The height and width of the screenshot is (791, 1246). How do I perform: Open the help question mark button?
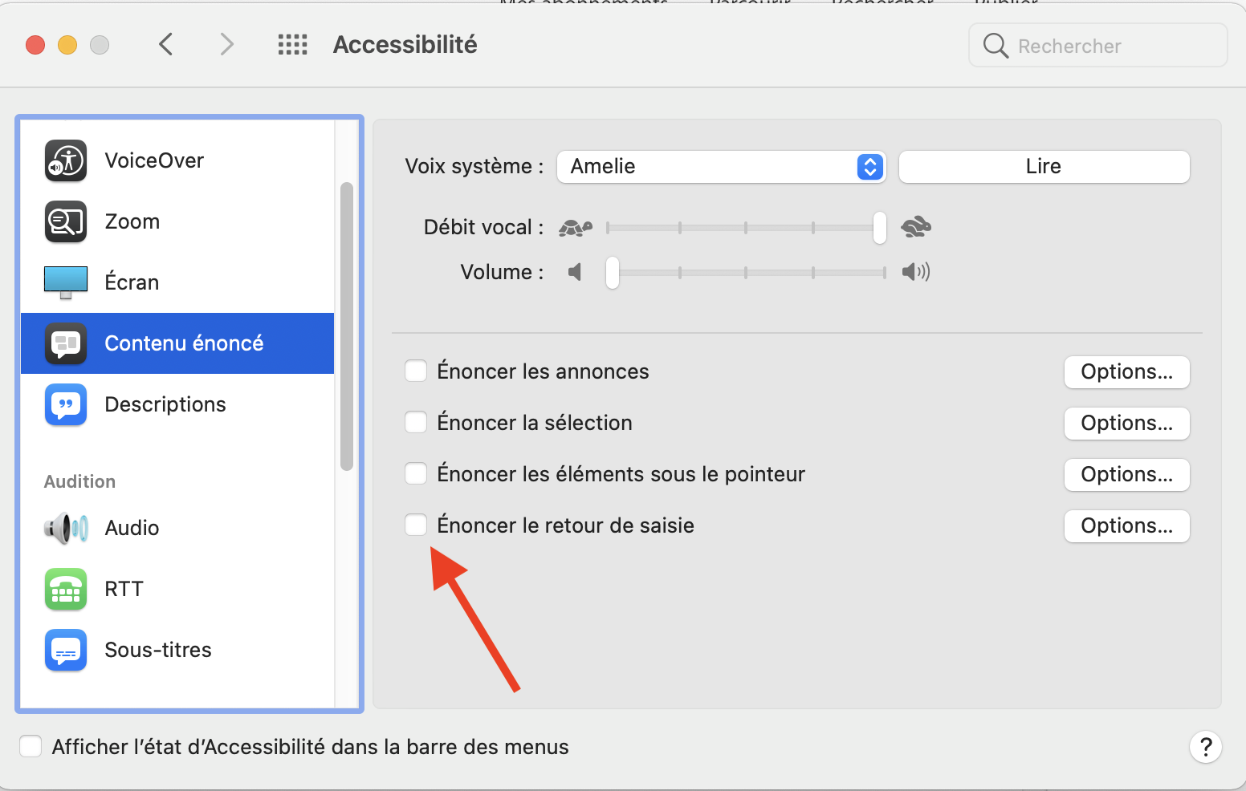click(x=1205, y=747)
